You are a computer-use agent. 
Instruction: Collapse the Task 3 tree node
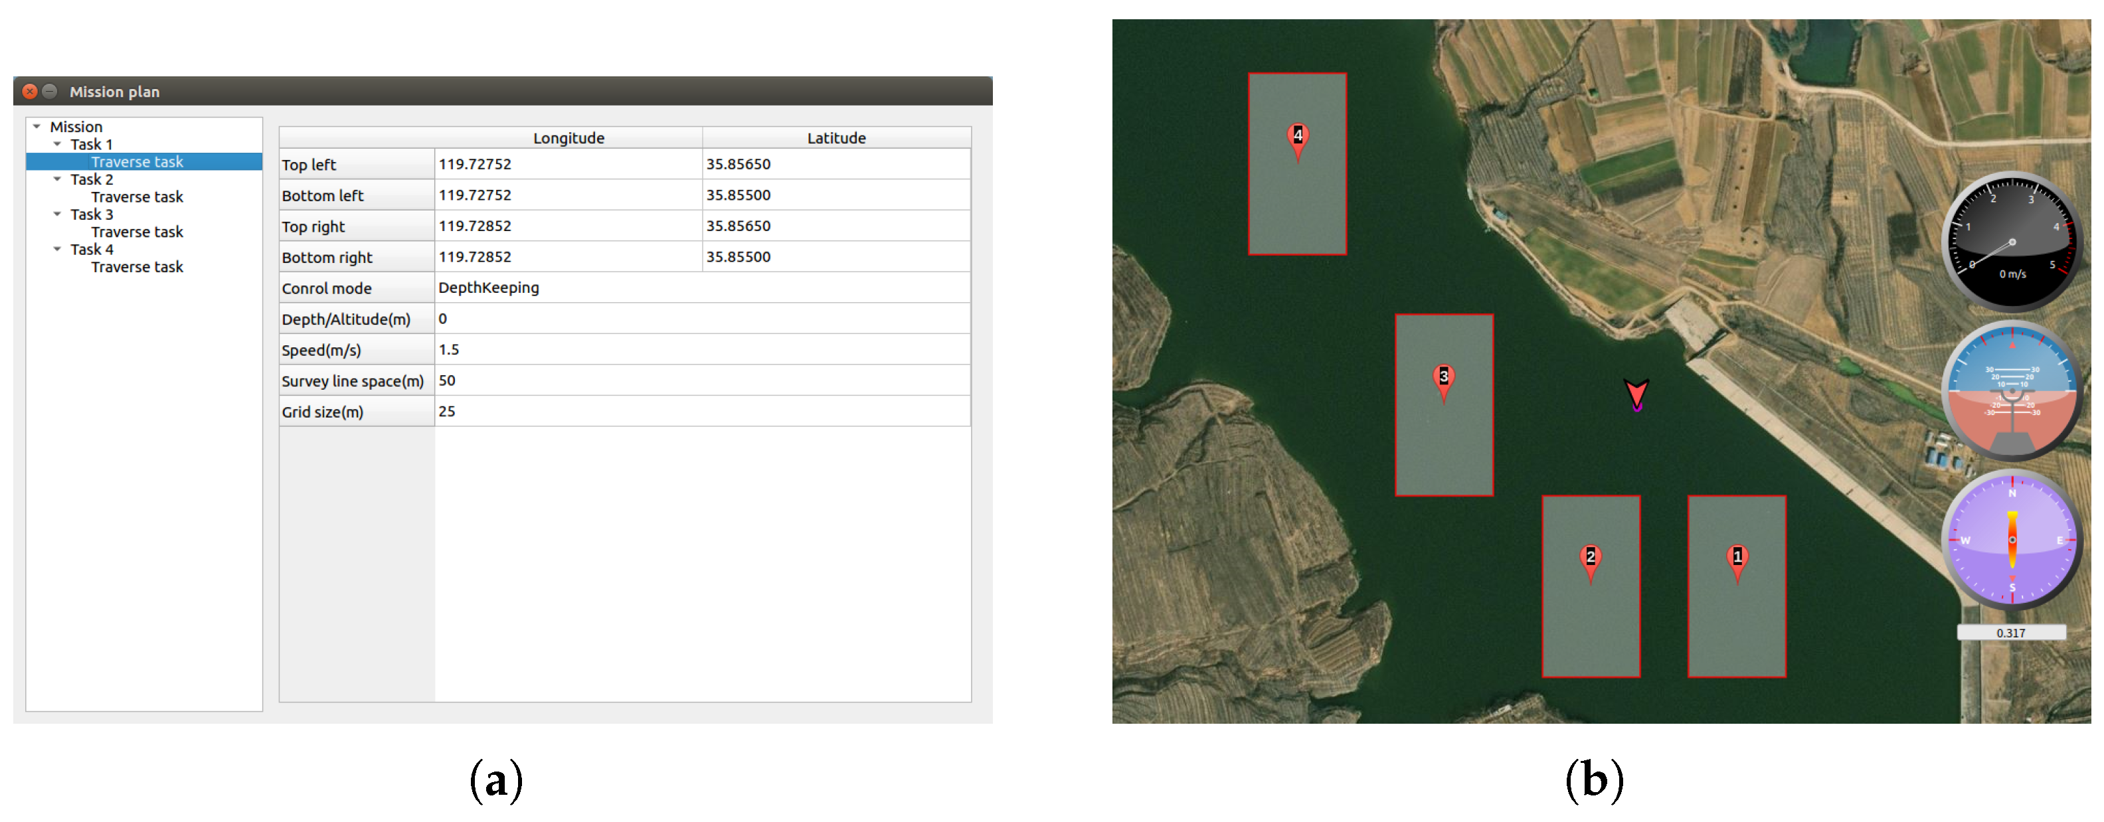point(57,214)
